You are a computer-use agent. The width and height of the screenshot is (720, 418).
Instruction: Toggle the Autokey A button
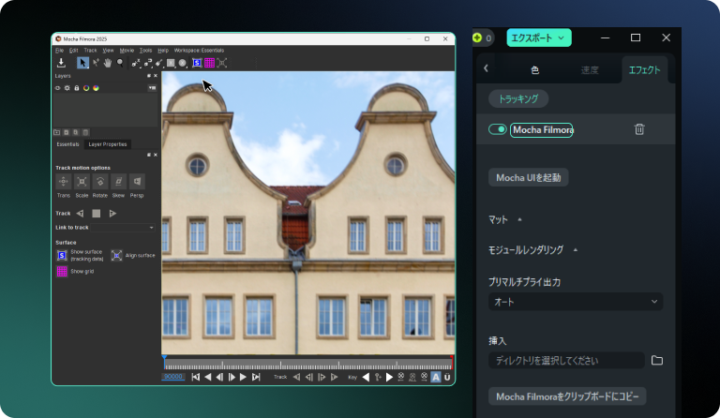435,377
